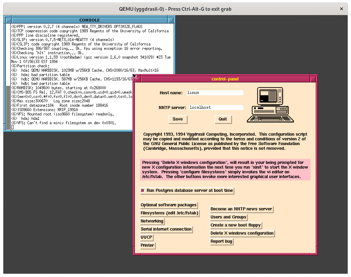The width and height of the screenshot is (351, 277).
Task: Click the Copyright 1993, 1994 Yggdrasil notice text
Action: 225,141
